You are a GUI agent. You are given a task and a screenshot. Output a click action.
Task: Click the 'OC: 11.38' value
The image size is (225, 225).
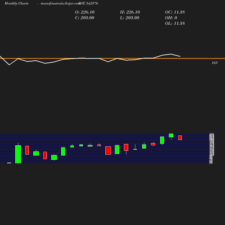coord(175,12)
